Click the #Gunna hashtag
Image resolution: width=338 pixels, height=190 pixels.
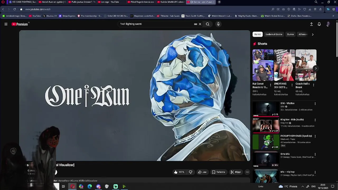point(74,181)
